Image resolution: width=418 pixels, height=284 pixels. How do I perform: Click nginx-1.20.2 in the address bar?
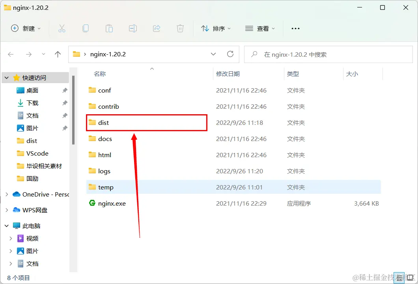point(108,54)
